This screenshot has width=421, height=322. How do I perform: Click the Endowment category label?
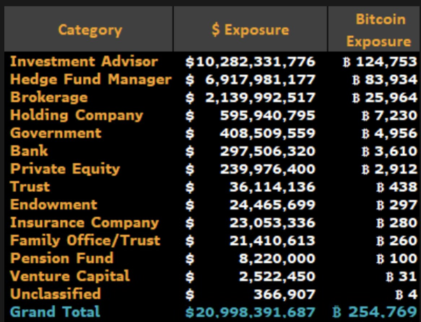click(54, 204)
